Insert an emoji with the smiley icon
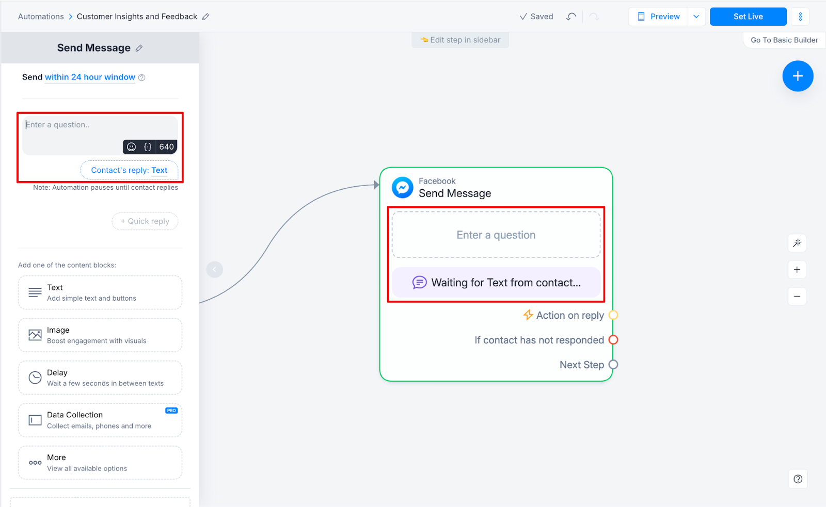The width and height of the screenshot is (826, 507). click(x=132, y=147)
